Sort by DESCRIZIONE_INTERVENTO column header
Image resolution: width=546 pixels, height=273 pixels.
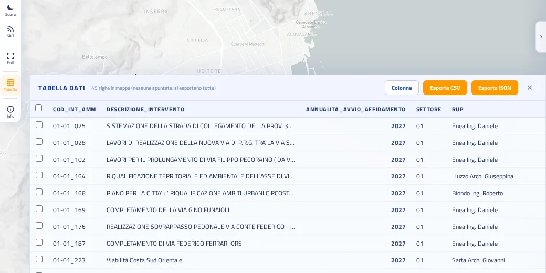145,109
